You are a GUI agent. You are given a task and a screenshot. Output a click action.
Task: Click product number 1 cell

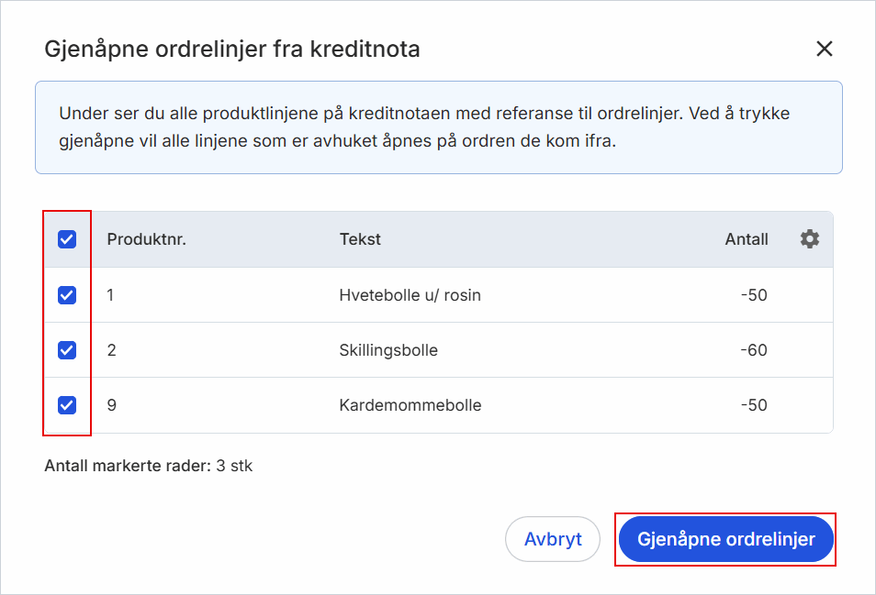point(110,295)
